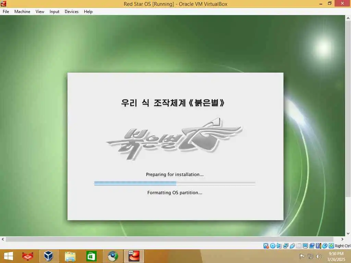Minimize the VirtualBox window
This screenshot has width=351, height=263.
[321, 3]
